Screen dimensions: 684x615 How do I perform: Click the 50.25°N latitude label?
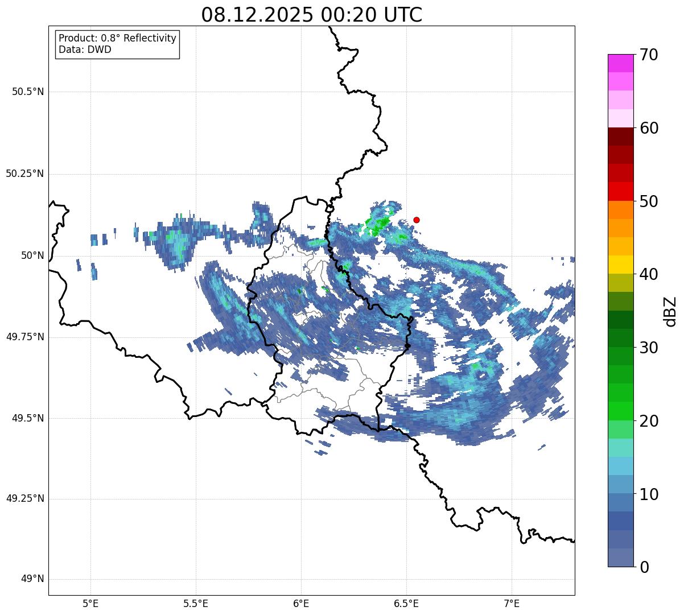click(x=25, y=174)
